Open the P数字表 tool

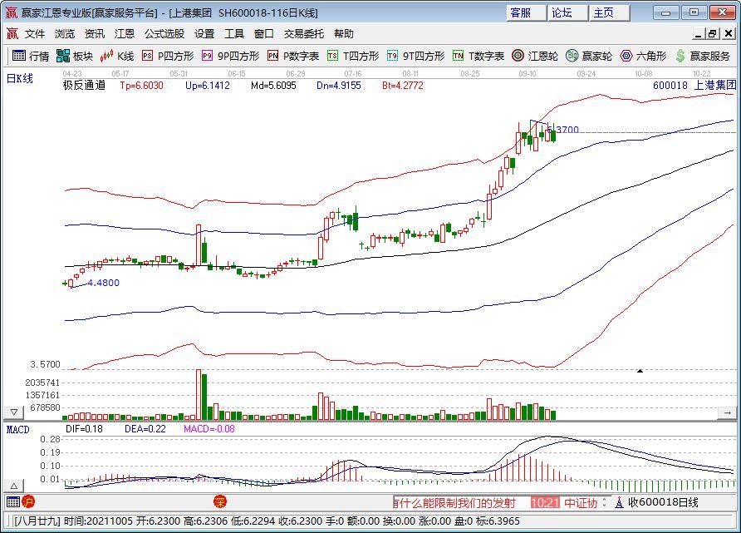click(x=293, y=56)
